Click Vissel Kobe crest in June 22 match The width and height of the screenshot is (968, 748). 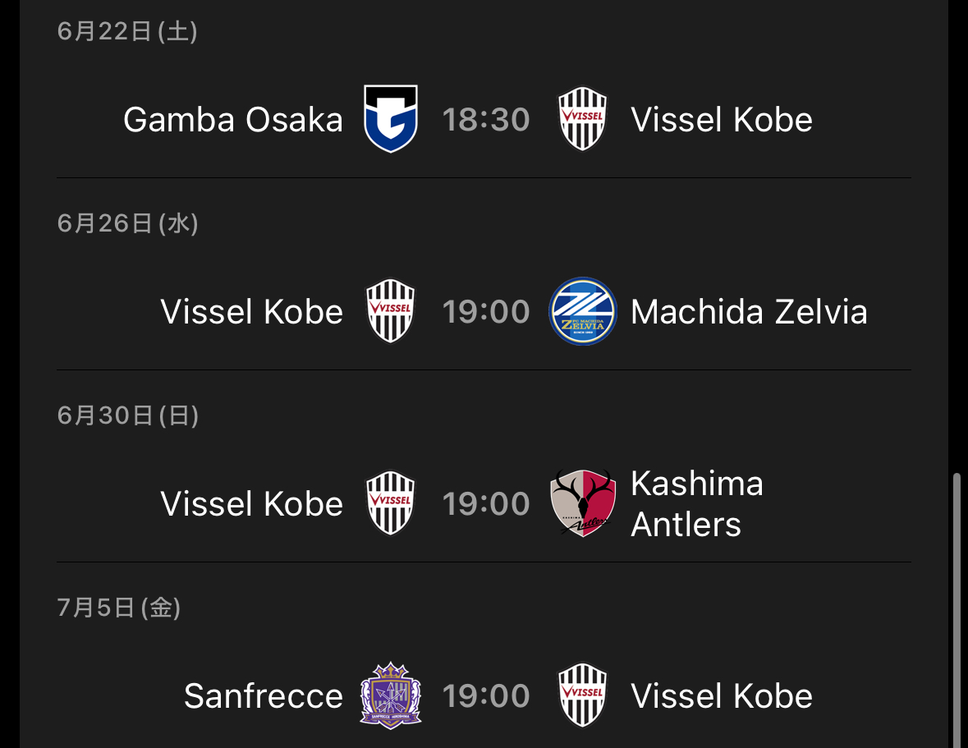(582, 118)
